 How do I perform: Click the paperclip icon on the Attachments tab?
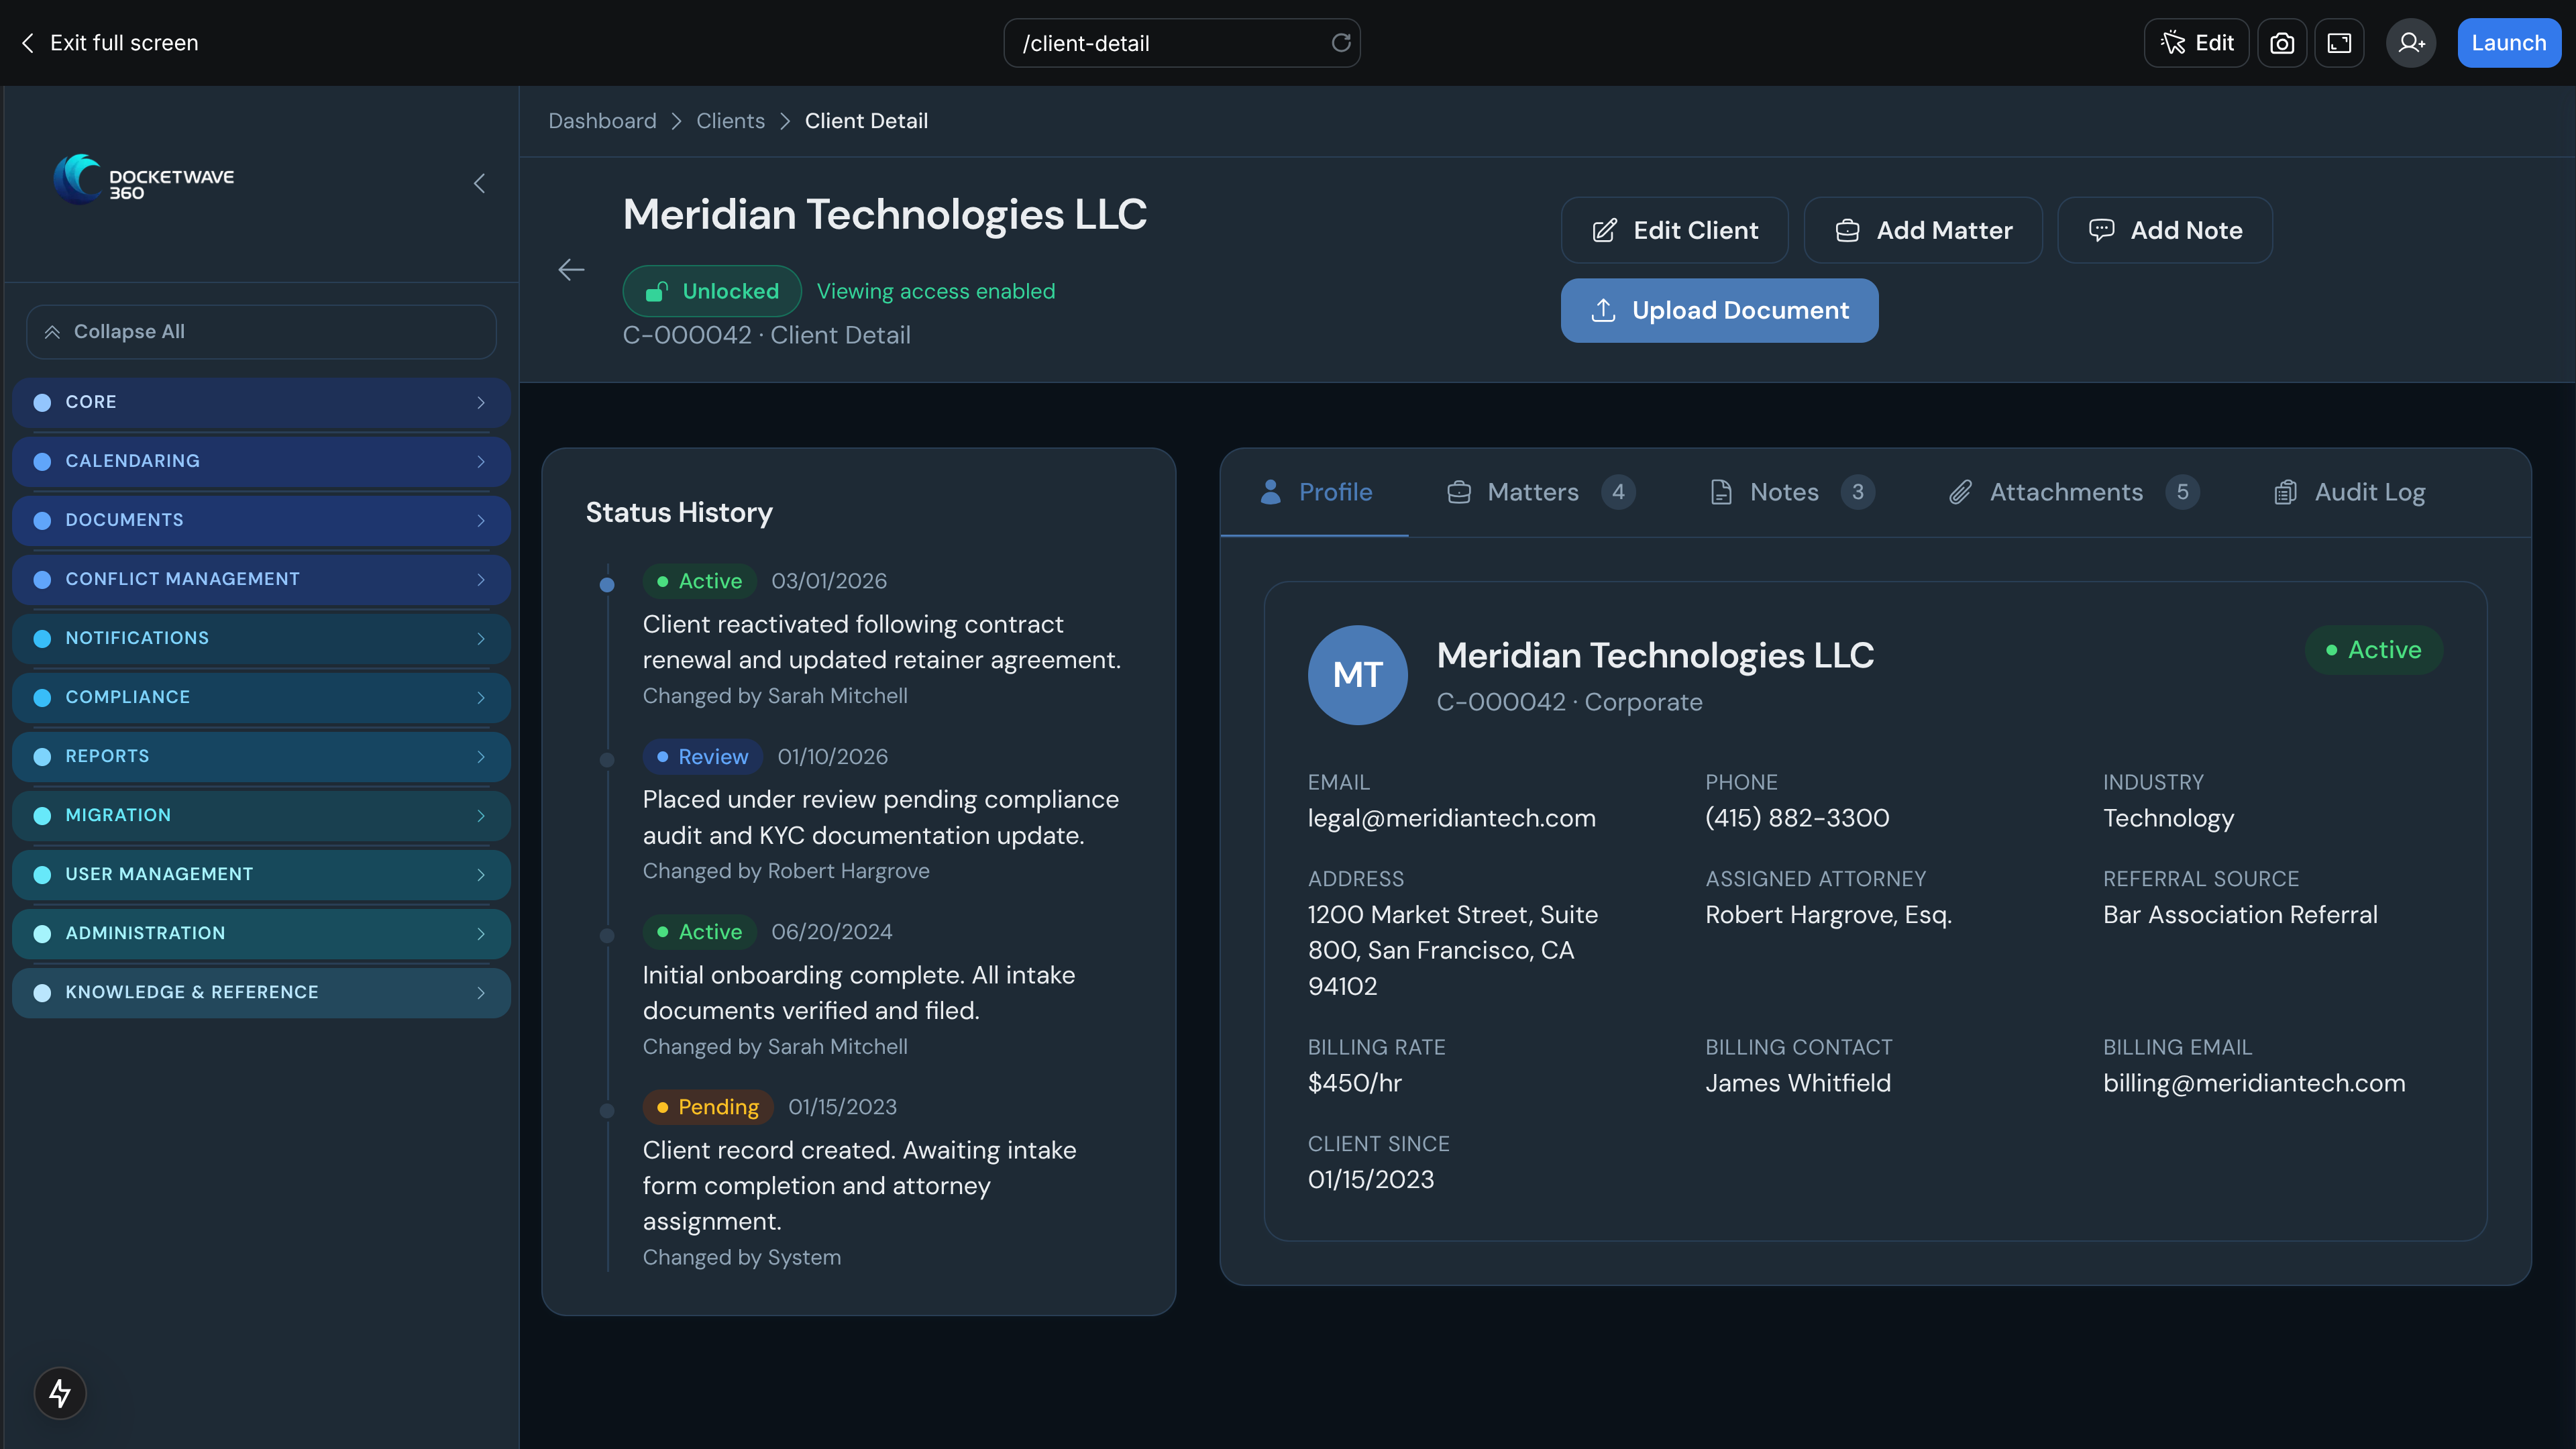1960,492
